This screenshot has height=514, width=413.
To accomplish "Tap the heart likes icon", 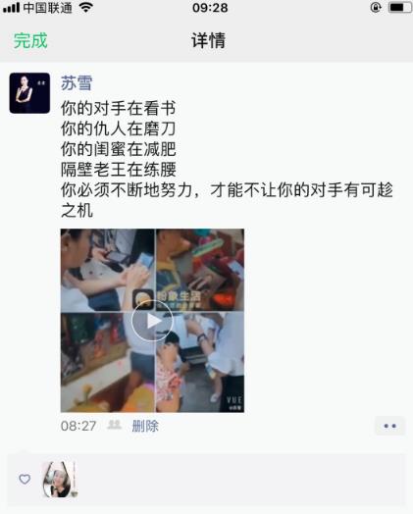I will point(25,479).
